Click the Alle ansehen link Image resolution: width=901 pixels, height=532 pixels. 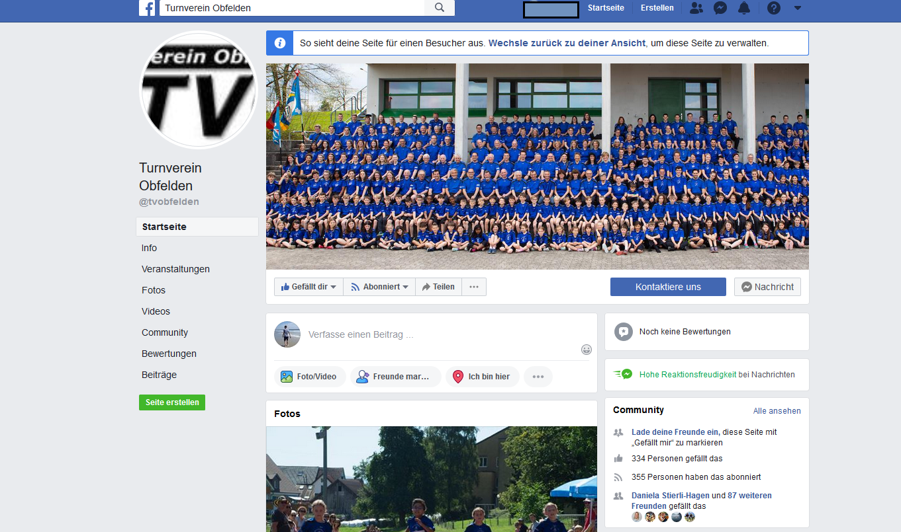pos(777,411)
